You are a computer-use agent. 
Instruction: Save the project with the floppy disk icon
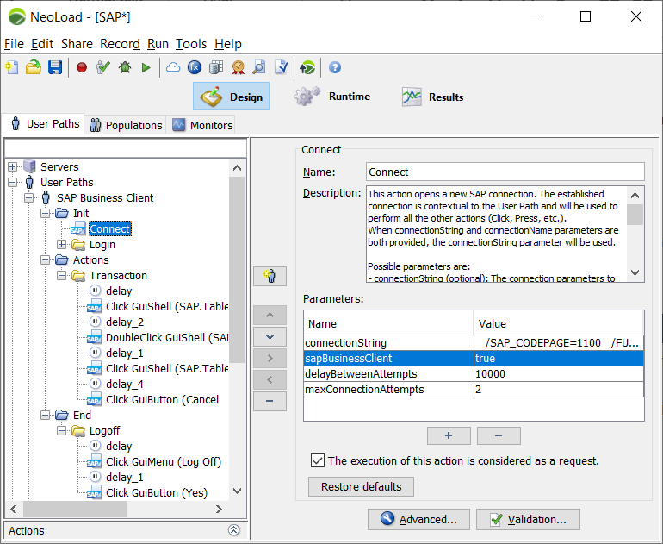55,67
